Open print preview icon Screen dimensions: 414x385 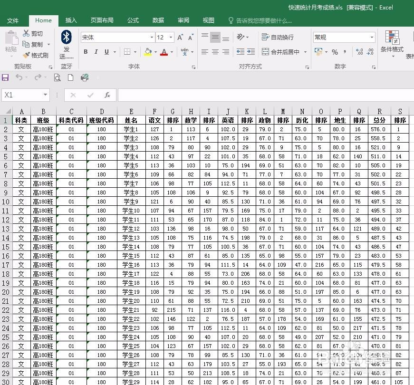58,77
